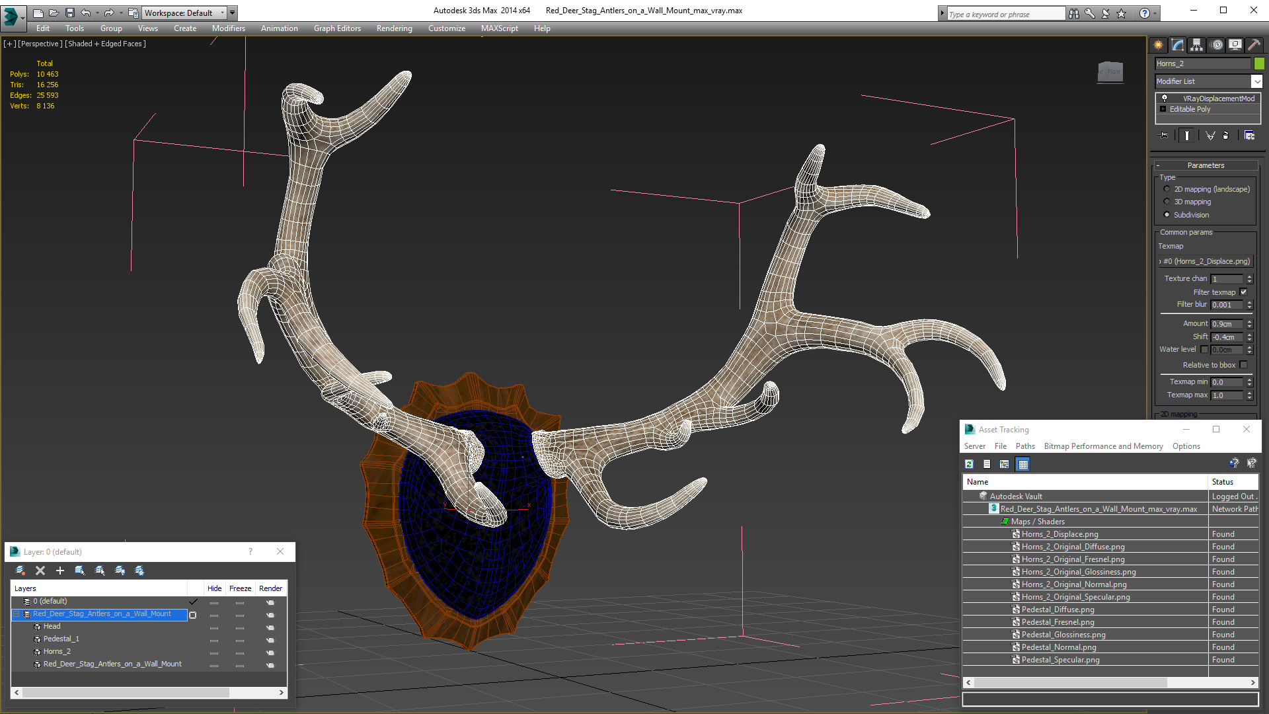Screen dimensions: 1269x714
Task: Click the ViewCube in the viewport
Action: [1110, 71]
